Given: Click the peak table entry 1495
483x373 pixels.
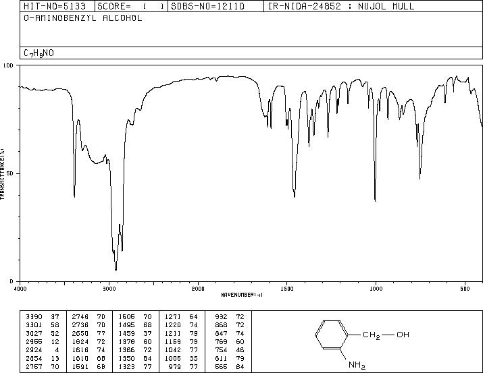Looking at the screenshot, I should [x=126, y=325].
